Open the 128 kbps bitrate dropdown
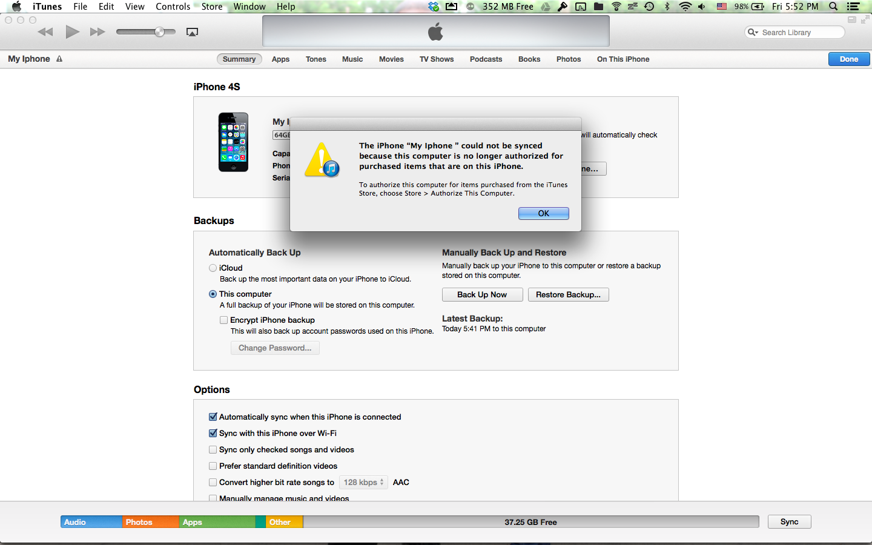Viewport: 872px width, 545px height. point(363,482)
